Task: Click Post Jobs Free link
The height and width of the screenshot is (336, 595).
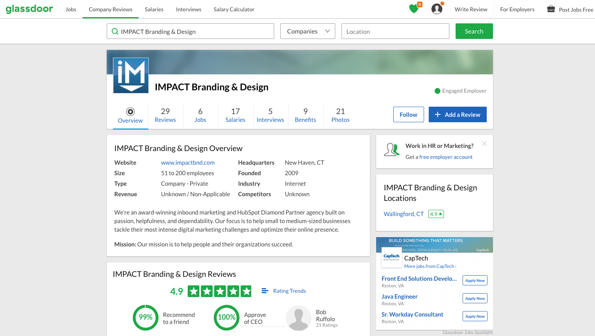Action: click(576, 10)
